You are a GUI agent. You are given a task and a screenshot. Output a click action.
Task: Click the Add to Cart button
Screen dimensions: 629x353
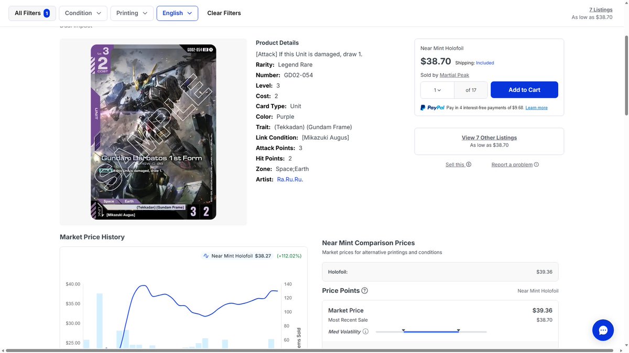coord(524,90)
